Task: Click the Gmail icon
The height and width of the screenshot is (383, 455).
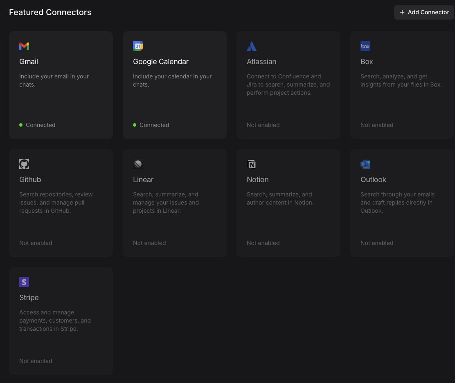Action: coord(24,46)
